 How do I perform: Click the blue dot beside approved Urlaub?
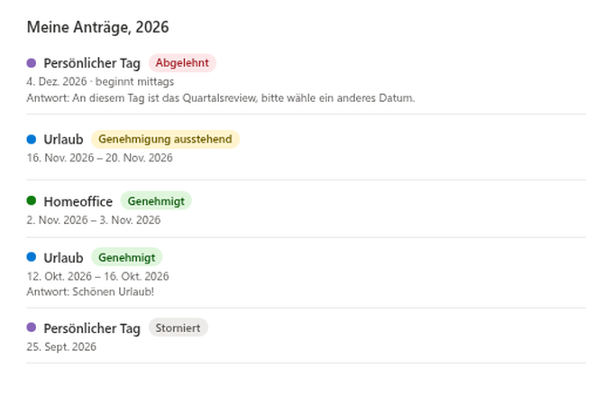click(32, 257)
